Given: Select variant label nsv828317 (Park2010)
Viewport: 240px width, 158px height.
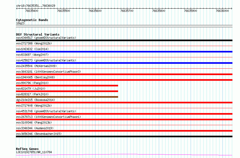Looking at the screenshot, I should pos(32,94).
